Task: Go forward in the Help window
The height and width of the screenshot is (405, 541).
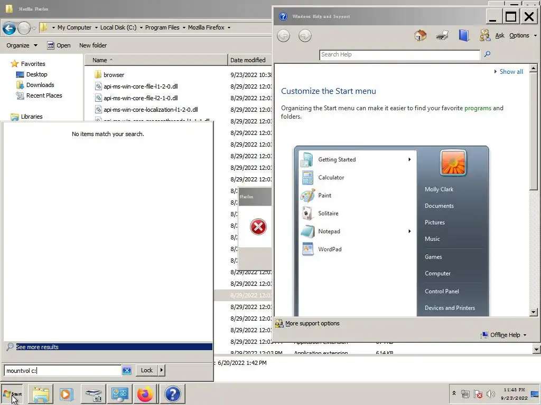Action: (305, 35)
